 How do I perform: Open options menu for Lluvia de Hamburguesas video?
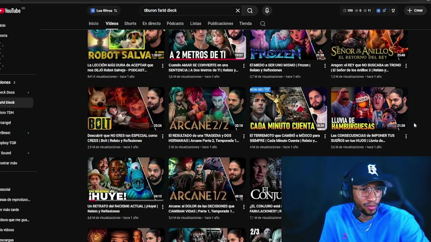[406, 136]
